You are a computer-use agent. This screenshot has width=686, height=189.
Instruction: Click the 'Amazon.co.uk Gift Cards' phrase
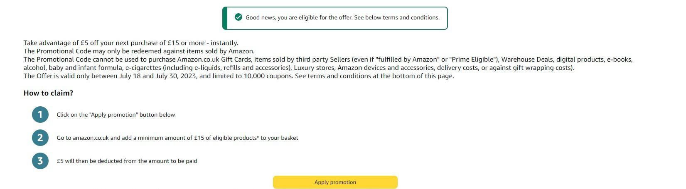[214, 60]
